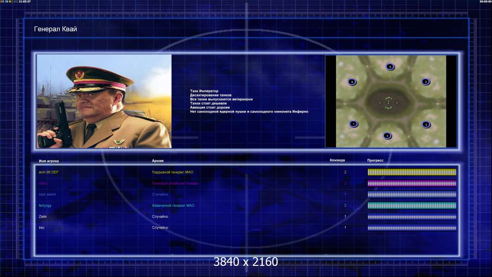Click the progress bar in bkc's row
This screenshot has width=492, height=277.
tap(412, 228)
